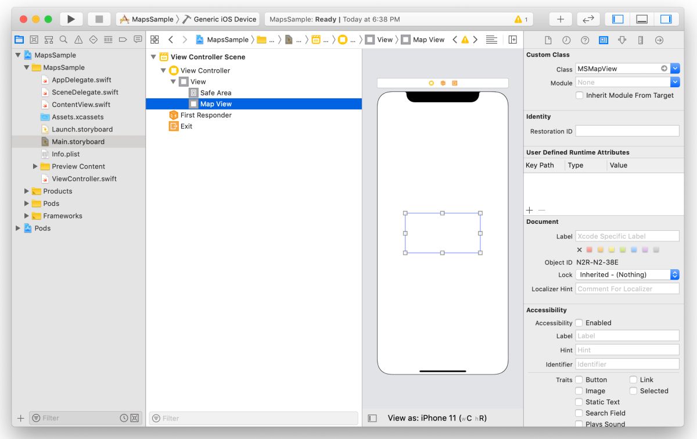
Task: Add an editor on the right
Action: (513, 40)
